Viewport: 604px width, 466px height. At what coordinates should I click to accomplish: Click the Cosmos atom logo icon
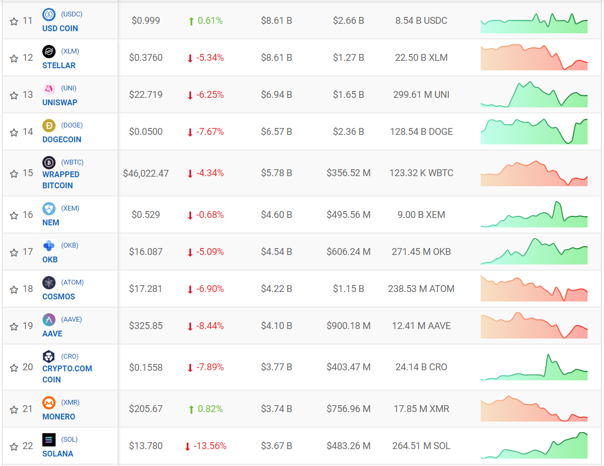click(49, 282)
